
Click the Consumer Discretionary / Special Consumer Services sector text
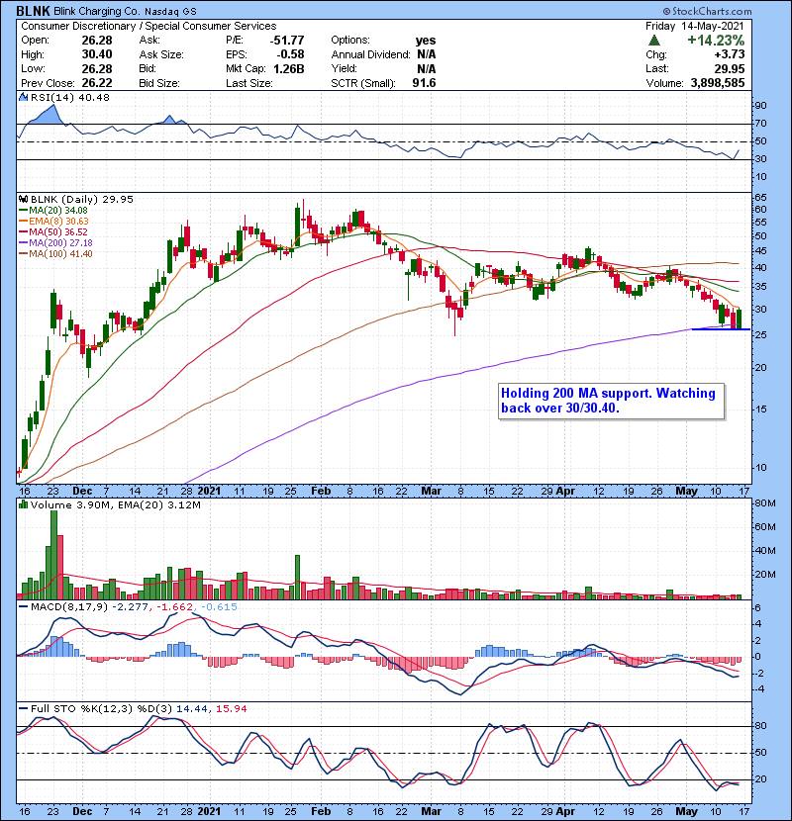tap(148, 26)
